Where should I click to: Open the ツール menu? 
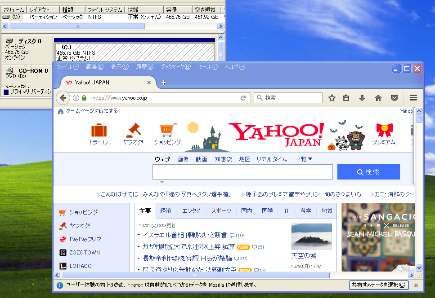[208, 67]
